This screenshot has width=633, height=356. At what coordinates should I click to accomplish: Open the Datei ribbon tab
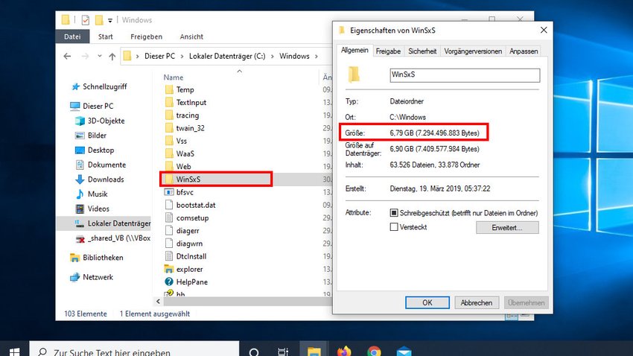[x=72, y=36]
